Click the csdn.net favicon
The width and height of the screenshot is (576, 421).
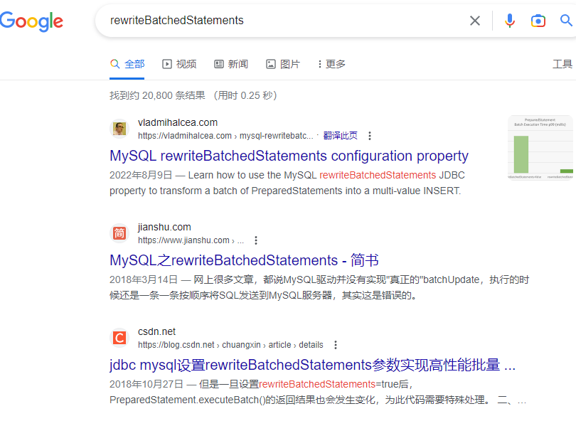[118, 337]
